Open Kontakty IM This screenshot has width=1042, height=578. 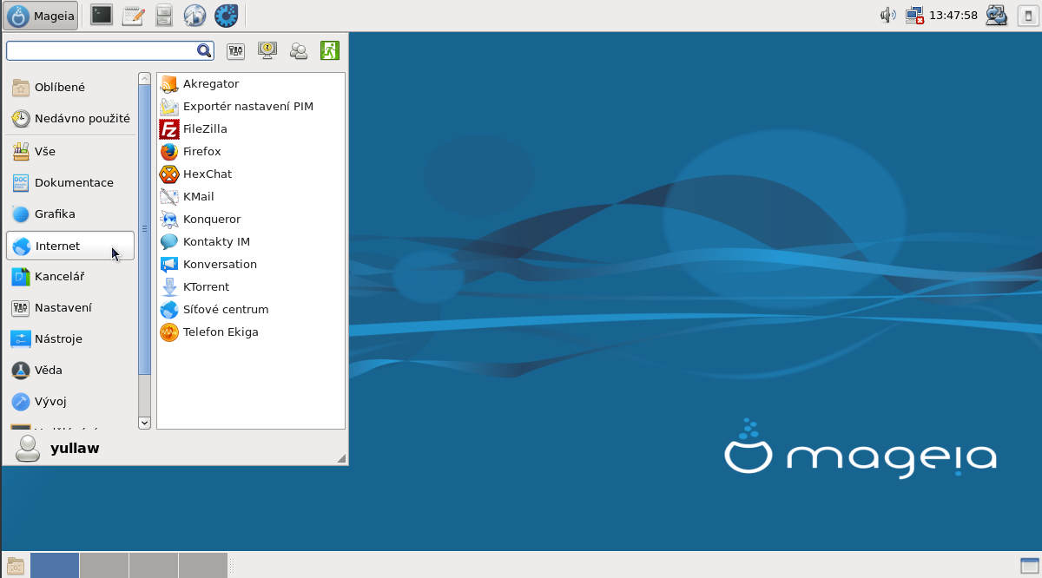[251, 241]
